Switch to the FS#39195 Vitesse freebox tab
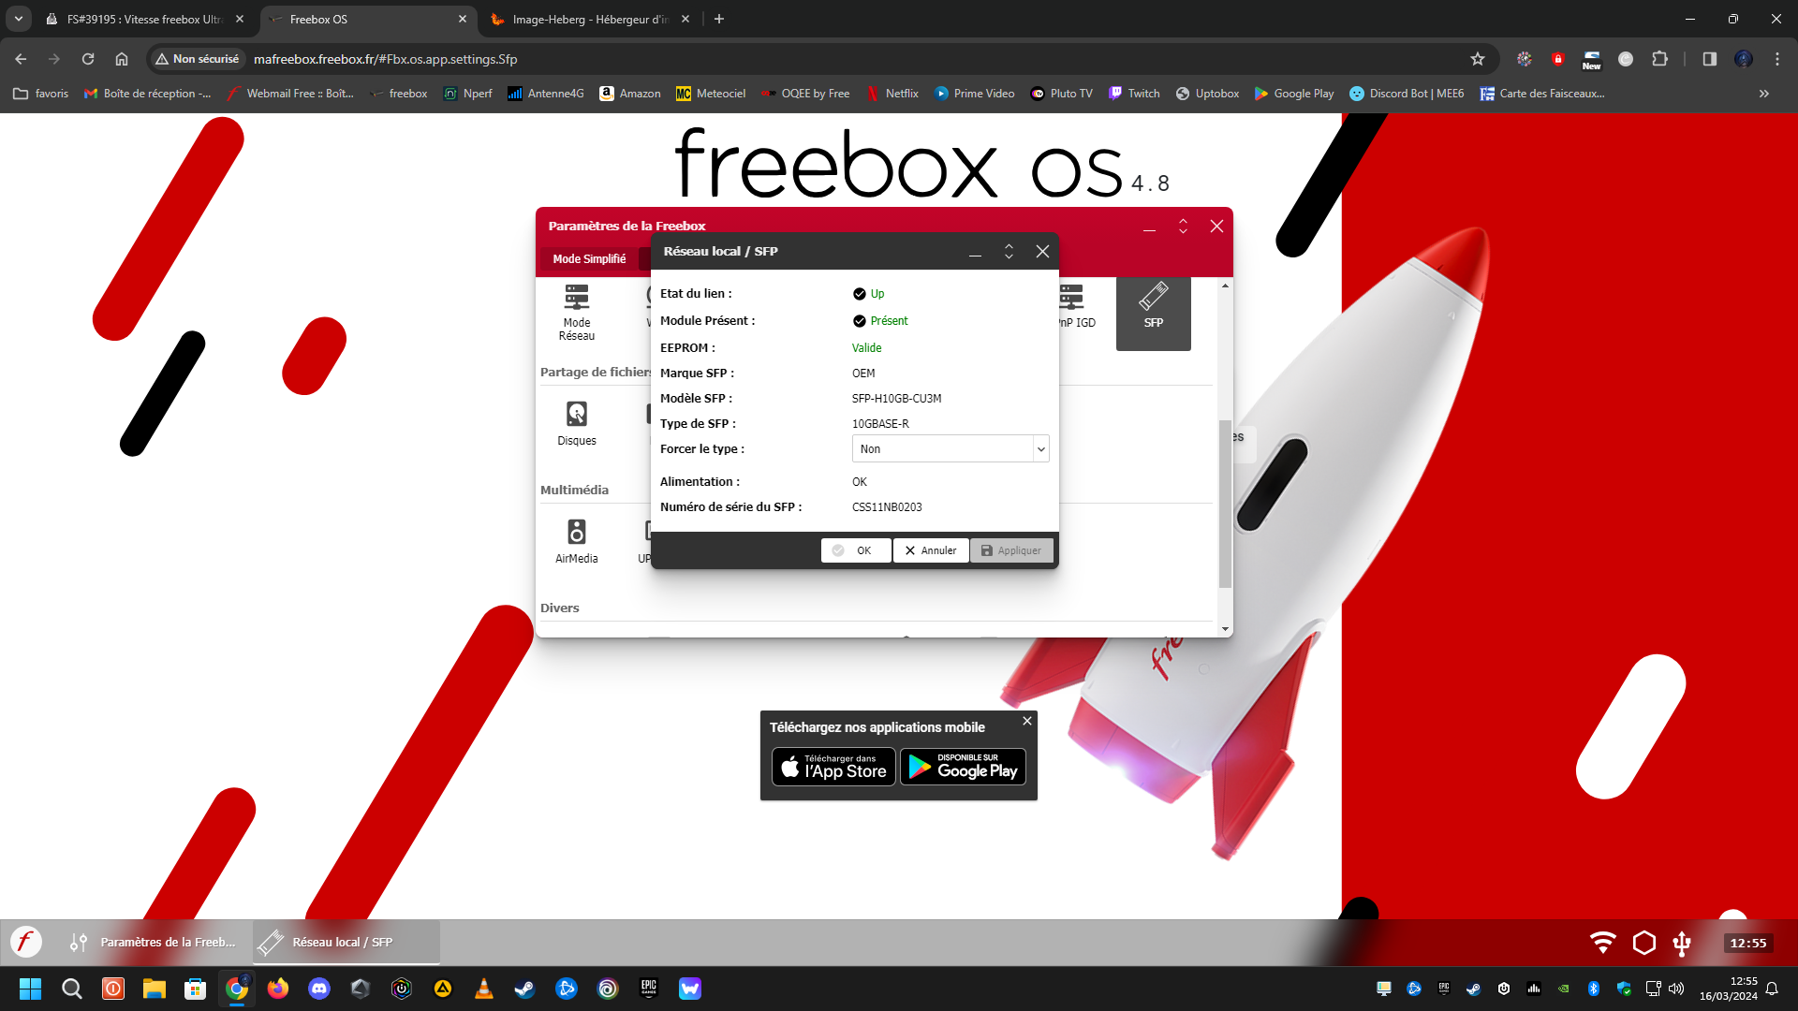Screen dimensions: 1798x1011 147,19
